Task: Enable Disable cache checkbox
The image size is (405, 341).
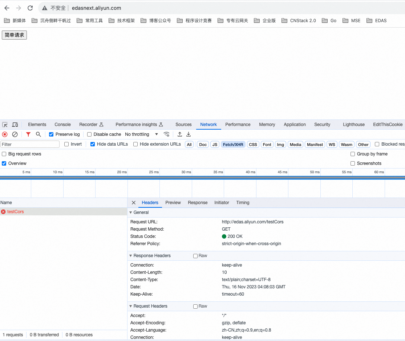Action: 89,134
